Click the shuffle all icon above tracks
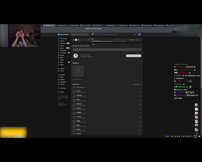202x162 pixels. (x=74, y=87)
